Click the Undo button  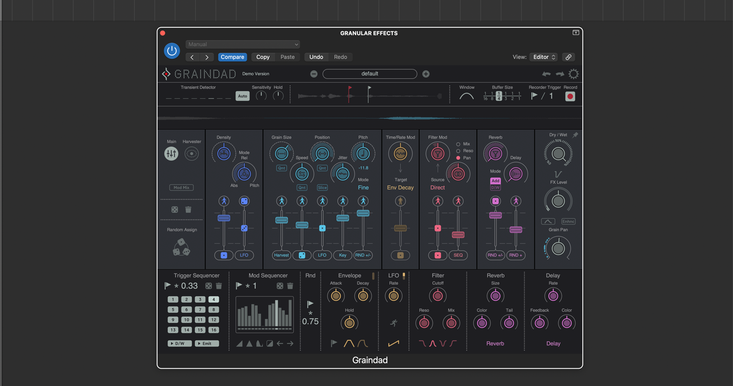[316, 57]
